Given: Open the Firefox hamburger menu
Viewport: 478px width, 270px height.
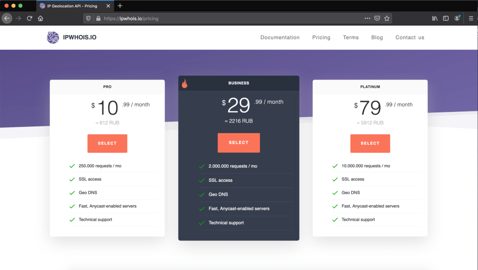Looking at the screenshot, I should coord(471,18).
